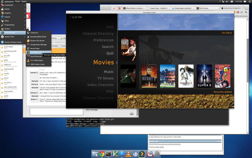
Task: Open the Hard Boiled poster in On Deck
Action: [128, 49]
